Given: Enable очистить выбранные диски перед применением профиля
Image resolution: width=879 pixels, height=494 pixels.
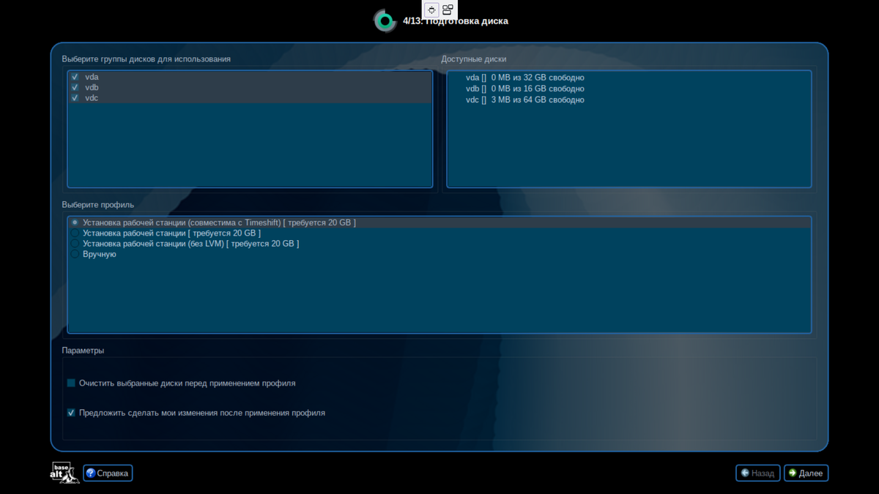Looking at the screenshot, I should (x=71, y=382).
